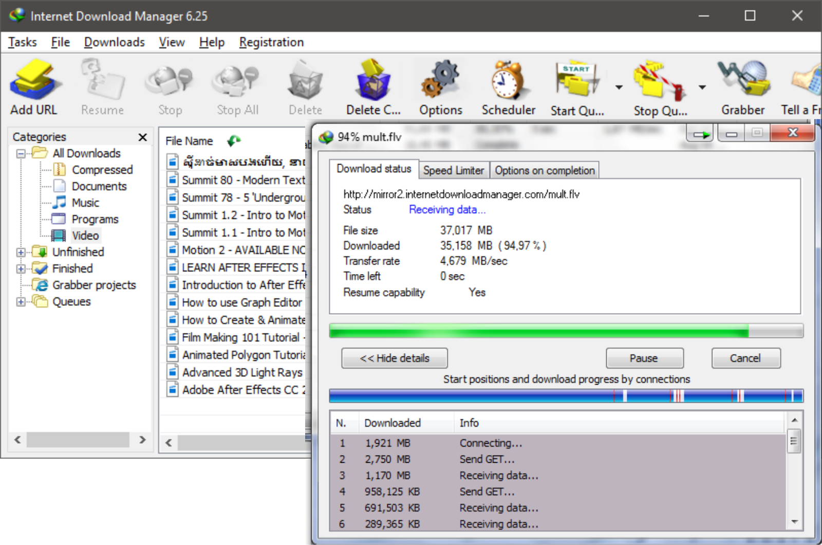The height and width of the screenshot is (545, 822).
Task: Open the File menu
Action: click(x=61, y=42)
